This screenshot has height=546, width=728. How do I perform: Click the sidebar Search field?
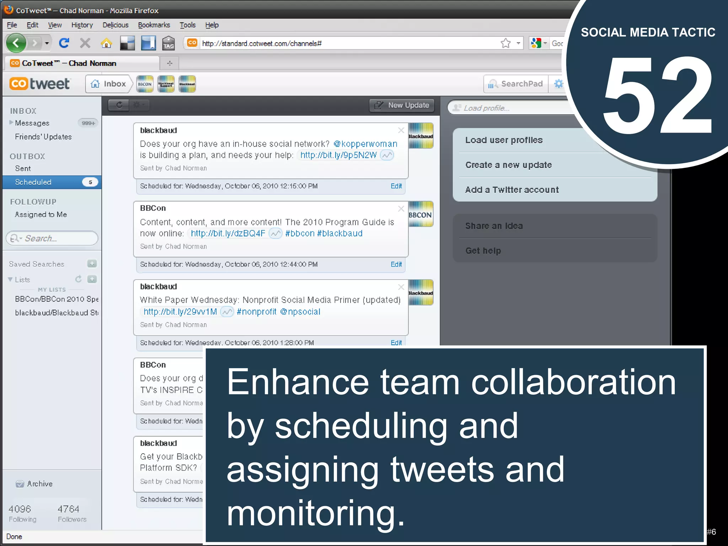(52, 238)
